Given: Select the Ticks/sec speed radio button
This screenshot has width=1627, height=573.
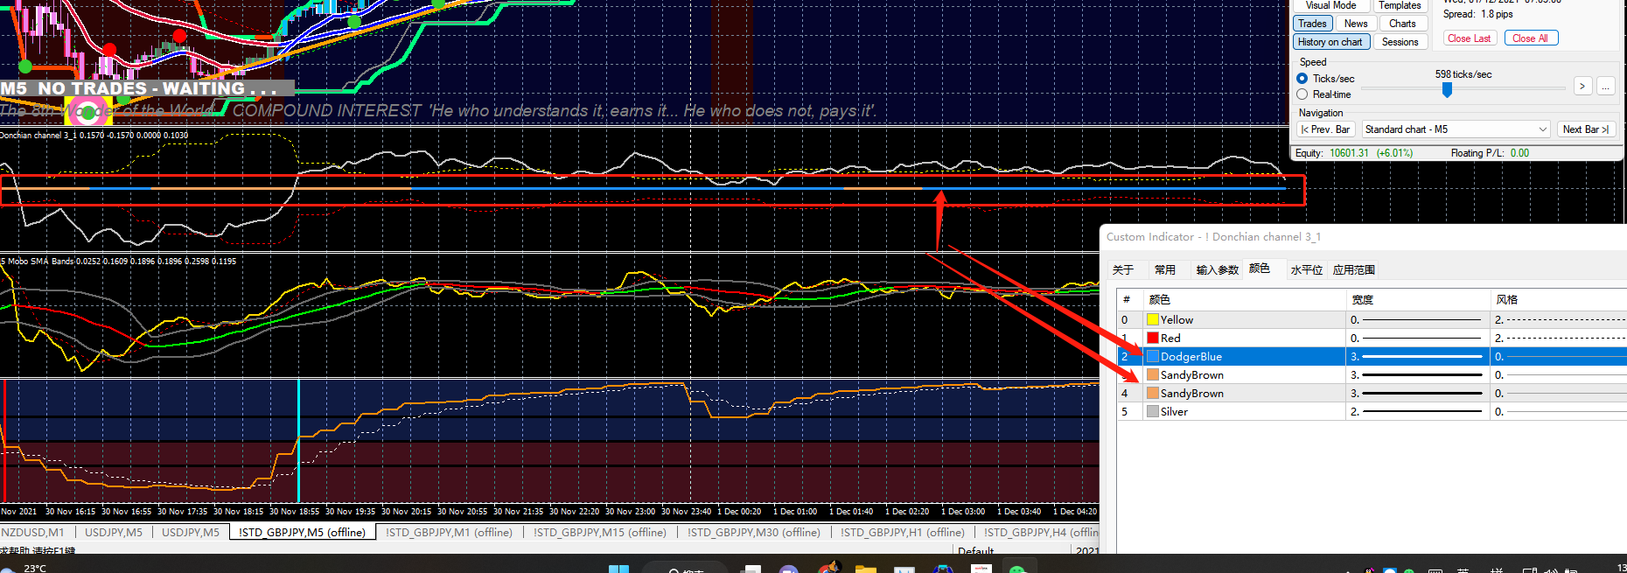Looking at the screenshot, I should tap(1302, 79).
